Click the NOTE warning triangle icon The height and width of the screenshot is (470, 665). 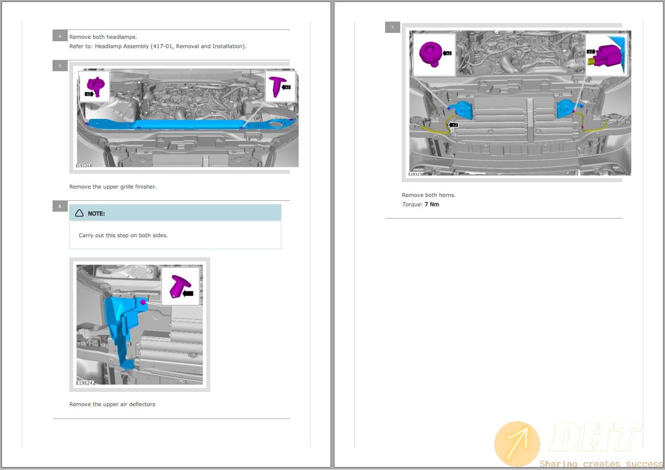coord(79,213)
